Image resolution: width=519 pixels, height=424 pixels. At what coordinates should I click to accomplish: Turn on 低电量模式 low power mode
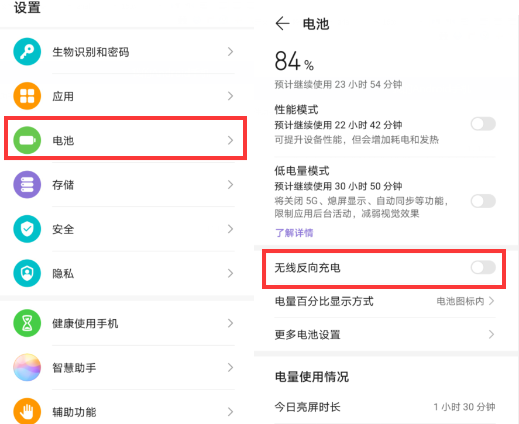[x=483, y=201]
